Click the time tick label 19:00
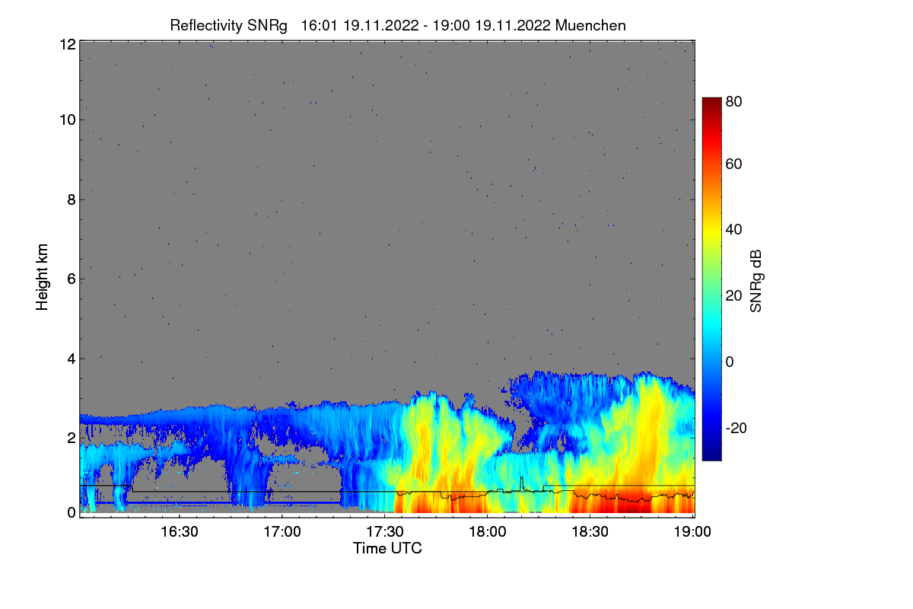 coord(693,532)
